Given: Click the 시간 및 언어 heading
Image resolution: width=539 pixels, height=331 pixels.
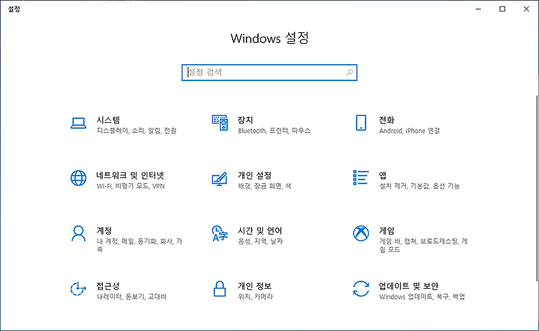Looking at the screenshot, I should 260,230.
